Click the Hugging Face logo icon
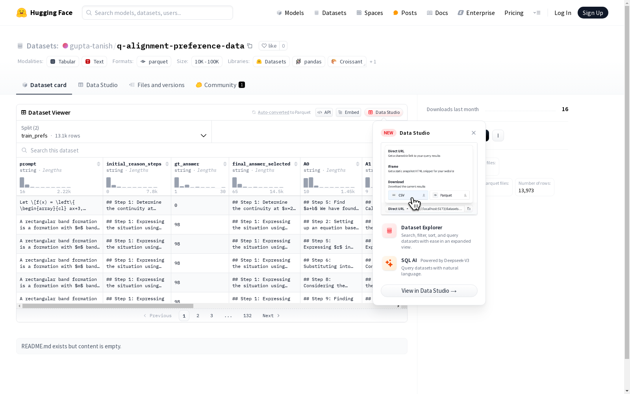The width and height of the screenshot is (630, 394). 22,13
